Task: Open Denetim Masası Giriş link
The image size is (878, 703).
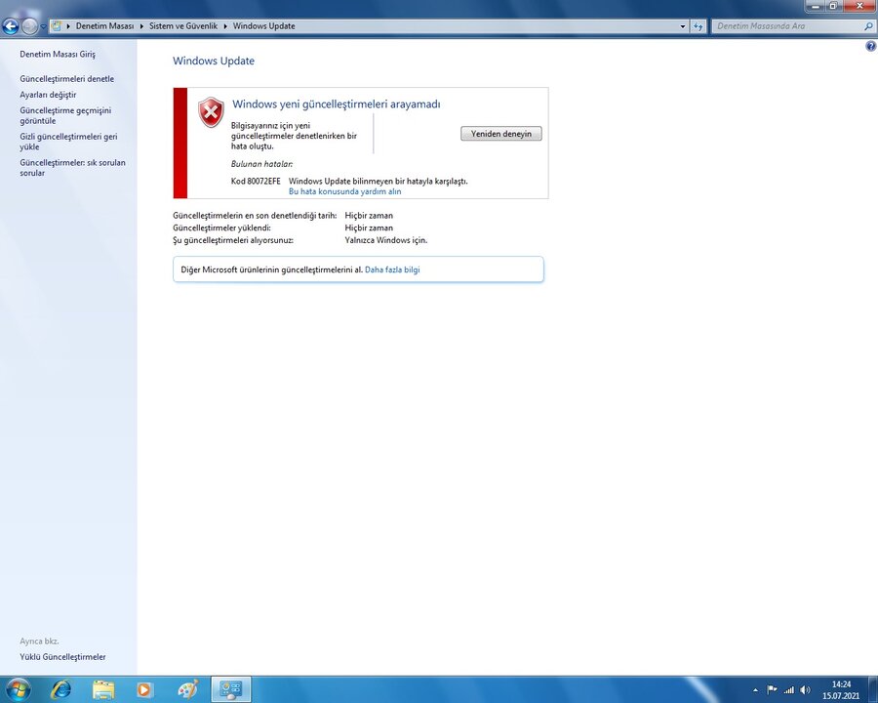Action: pos(58,55)
